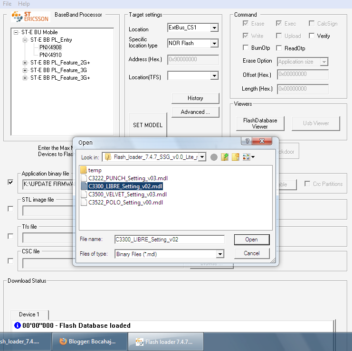Switch to sh_loader_7.4 taskbar item

coord(25,342)
